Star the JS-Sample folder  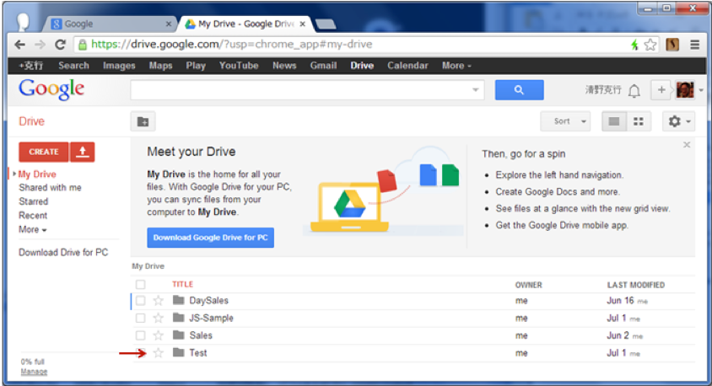pos(158,318)
